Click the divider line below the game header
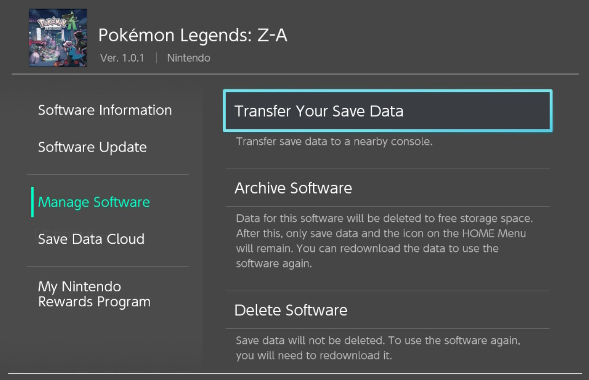Image resolution: width=589 pixels, height=380 pixels. (x=294, y=74)
